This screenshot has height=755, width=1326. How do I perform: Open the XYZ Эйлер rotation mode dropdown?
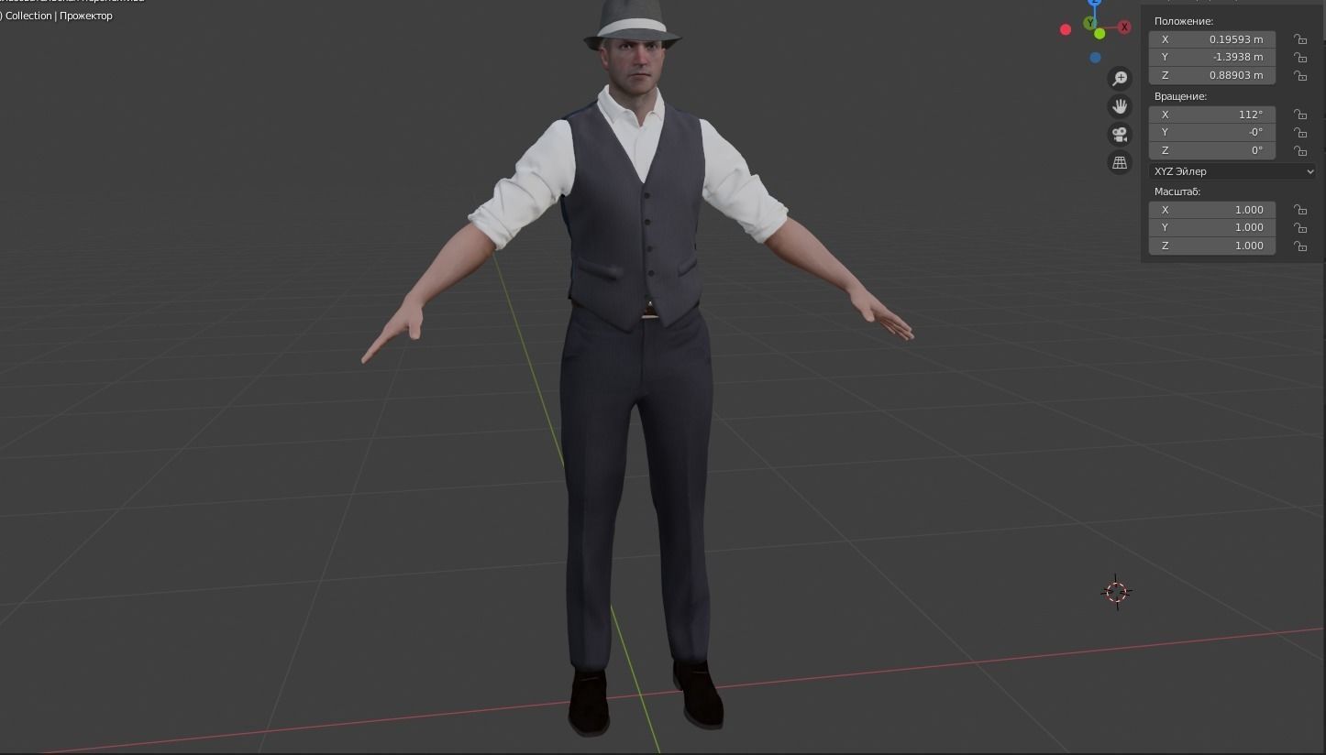[1232, 171]
